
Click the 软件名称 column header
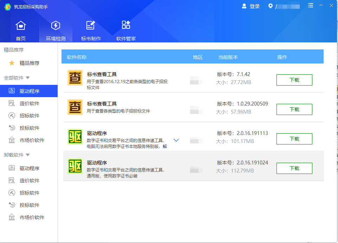pos(77,57)
